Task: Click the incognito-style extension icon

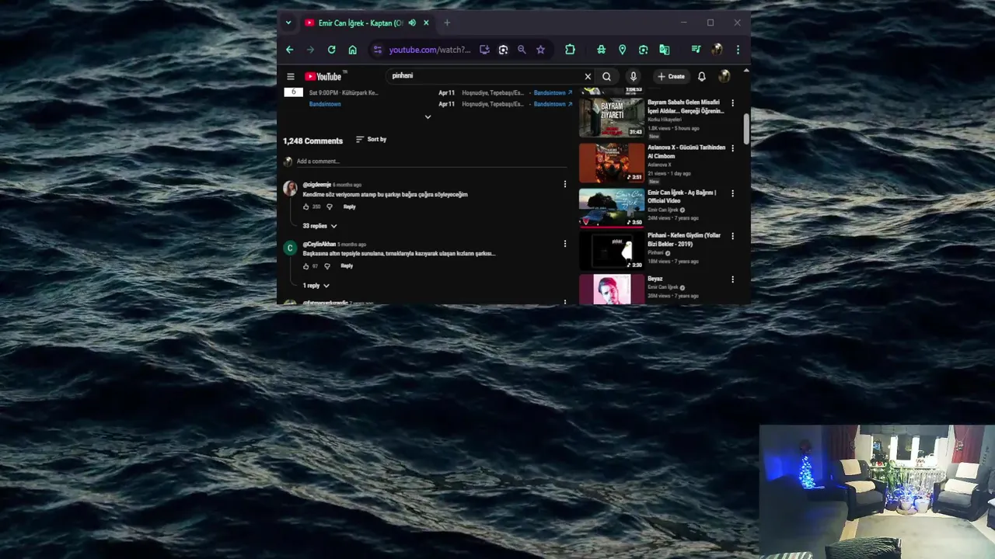Action: pos(601,50)
